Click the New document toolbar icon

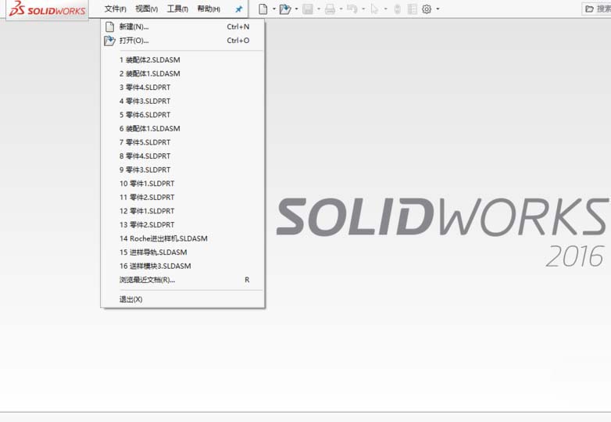point(263,9)
